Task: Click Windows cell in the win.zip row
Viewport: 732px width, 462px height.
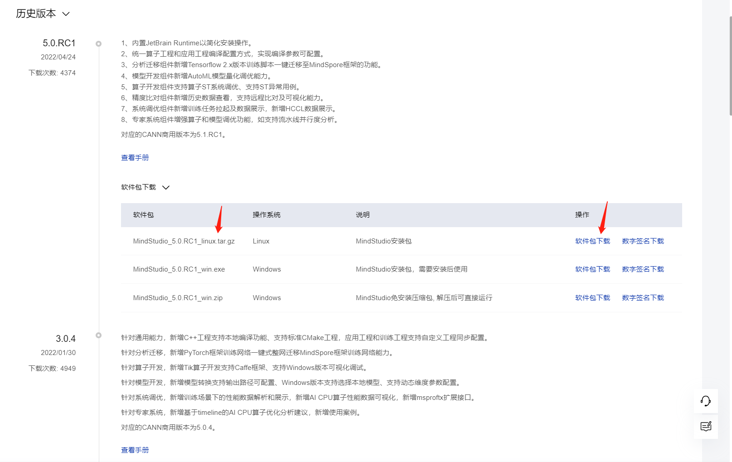Action: [x=267, y=298]
